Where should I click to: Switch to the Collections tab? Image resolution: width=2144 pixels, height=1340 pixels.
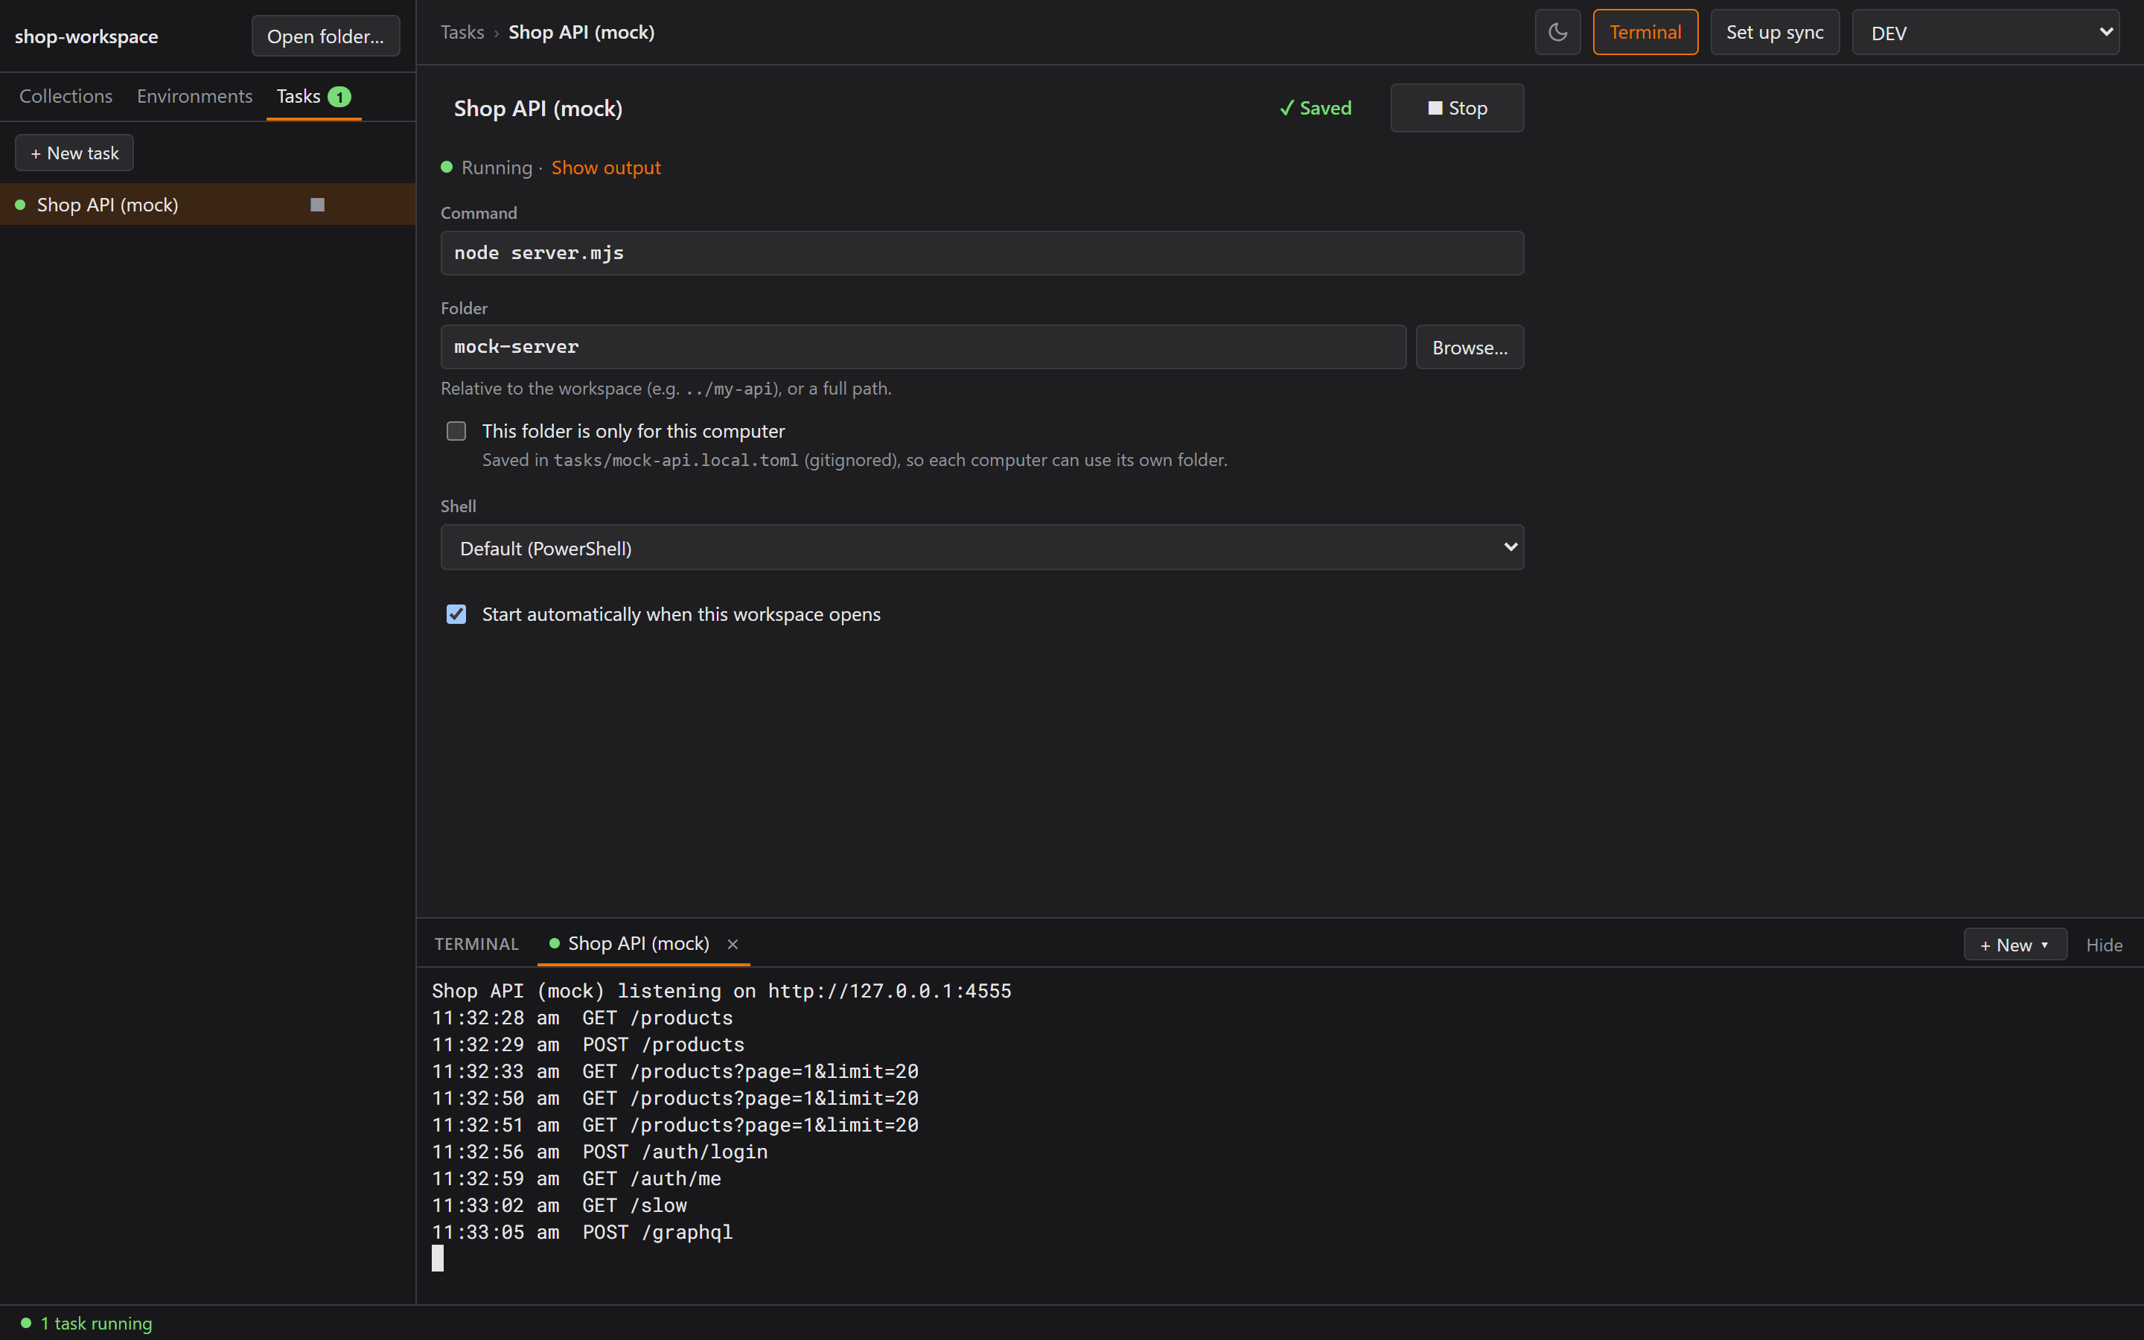click(66, 96)
